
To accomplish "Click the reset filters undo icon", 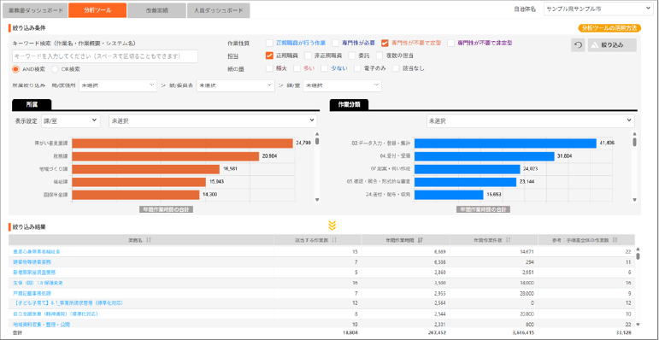I will [x=578, y=45].
